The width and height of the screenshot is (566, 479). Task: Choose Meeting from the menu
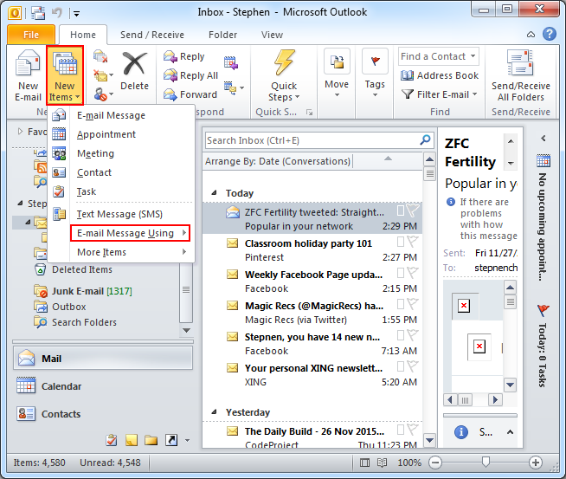click(x=121, y=153)
